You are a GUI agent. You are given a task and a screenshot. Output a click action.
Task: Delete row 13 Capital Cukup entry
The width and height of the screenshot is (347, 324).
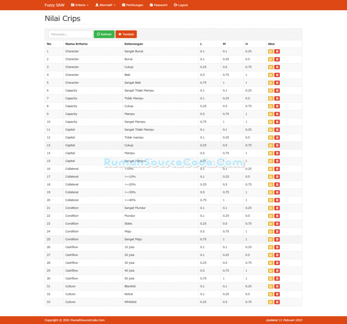(x=277, y=145)
